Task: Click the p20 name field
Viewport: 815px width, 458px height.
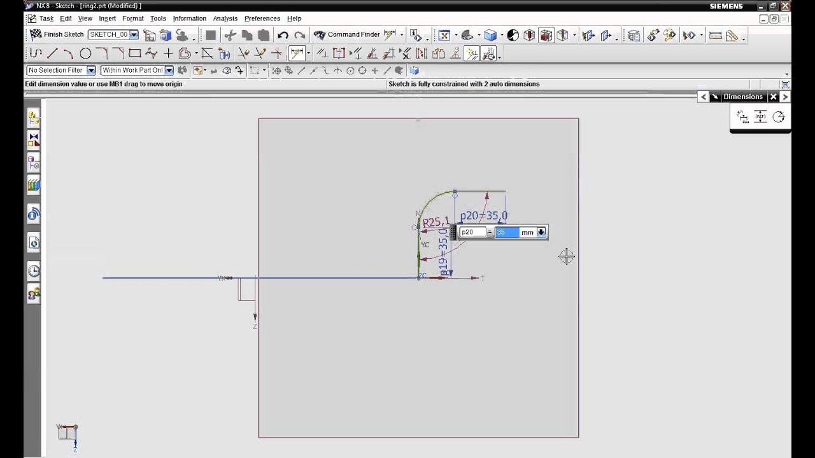Action: pos(472,232)
